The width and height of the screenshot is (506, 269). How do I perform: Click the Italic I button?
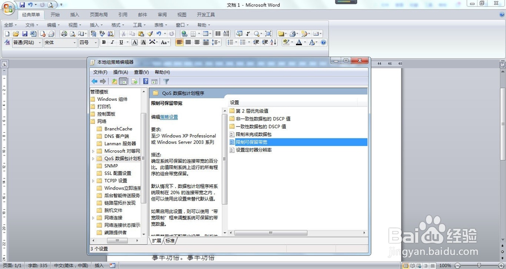point(112,43)
